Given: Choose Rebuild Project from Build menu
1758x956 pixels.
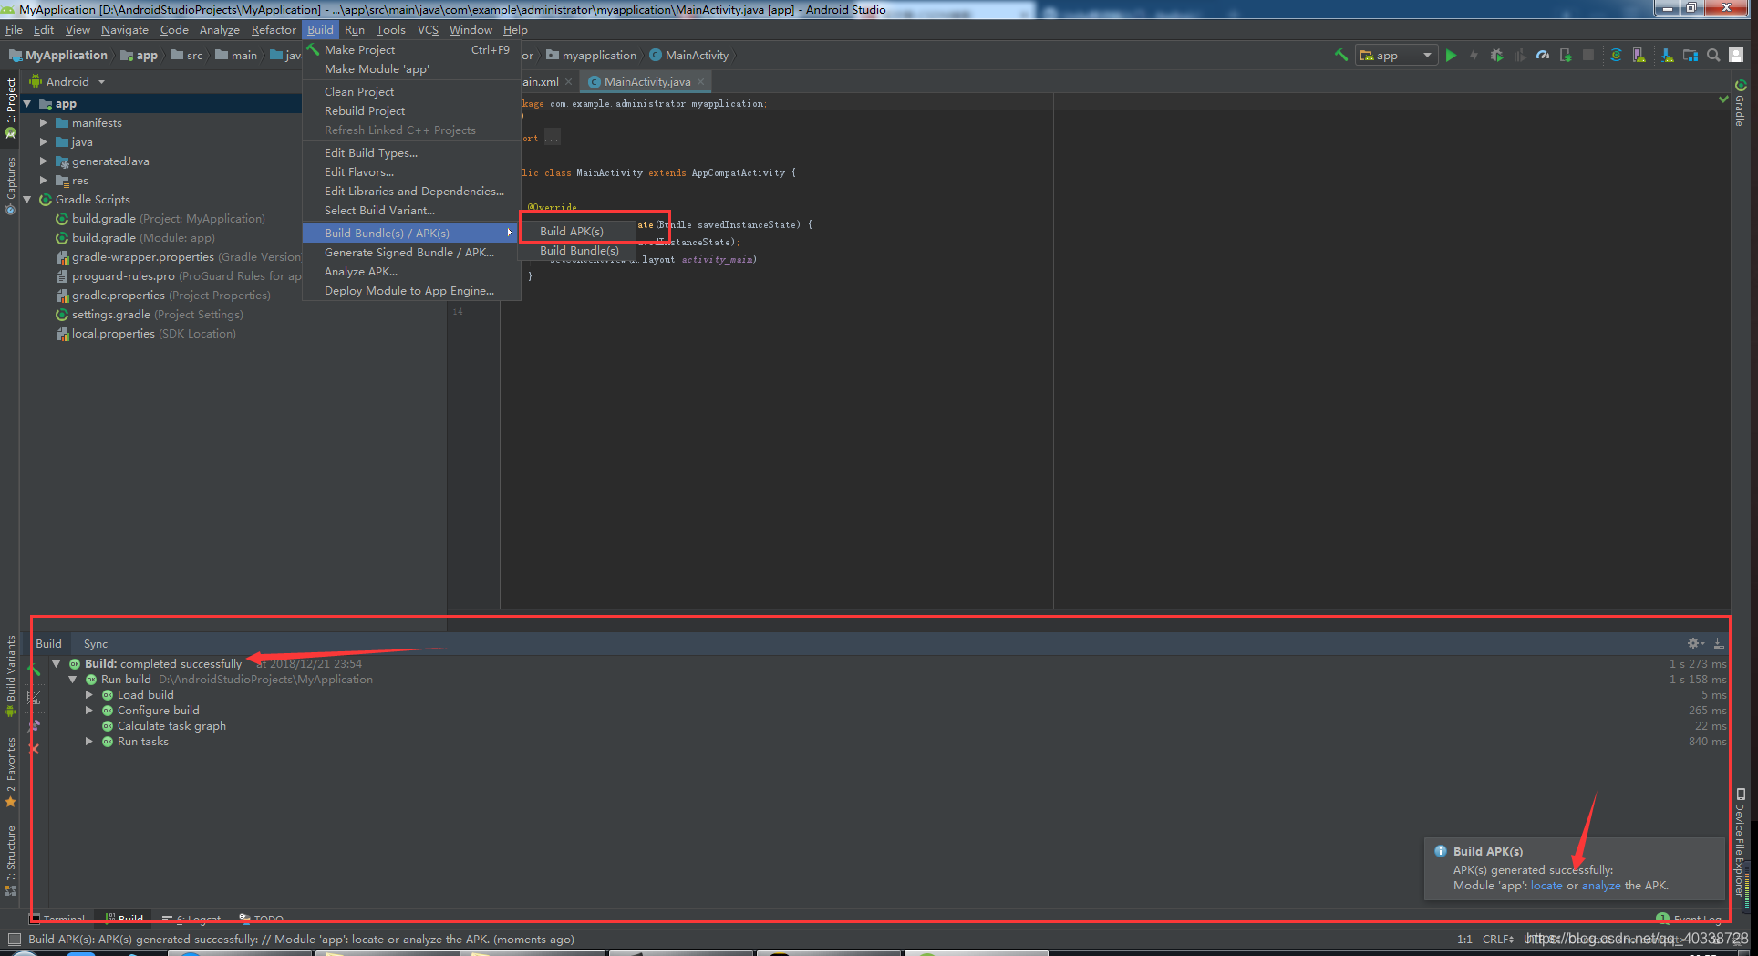Looking at the screenshot, I should (411, 110).
